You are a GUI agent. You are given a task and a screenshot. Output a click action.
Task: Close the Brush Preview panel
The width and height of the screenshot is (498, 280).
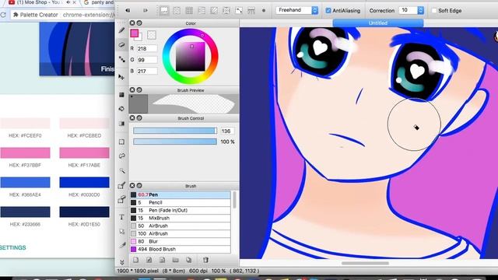coord(132,90)
